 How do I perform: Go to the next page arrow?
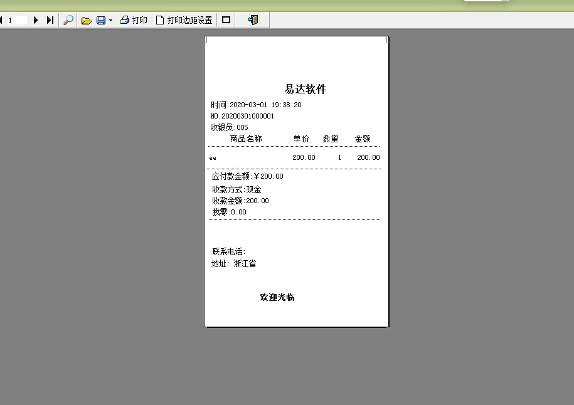coord(36,20)
